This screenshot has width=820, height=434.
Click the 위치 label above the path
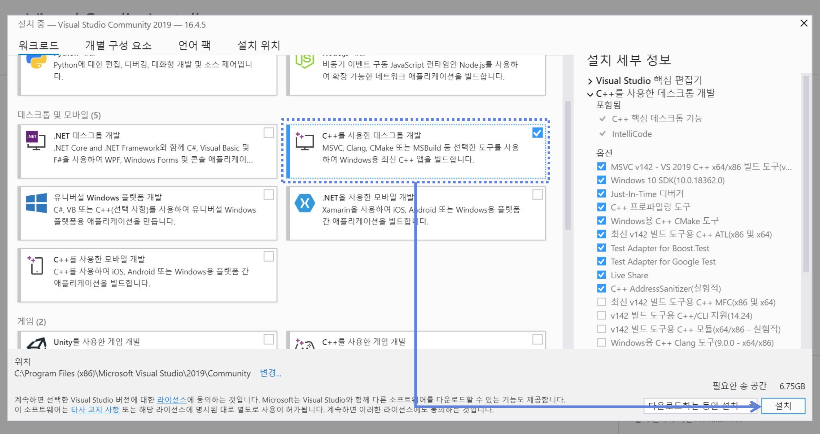point(23,361)
